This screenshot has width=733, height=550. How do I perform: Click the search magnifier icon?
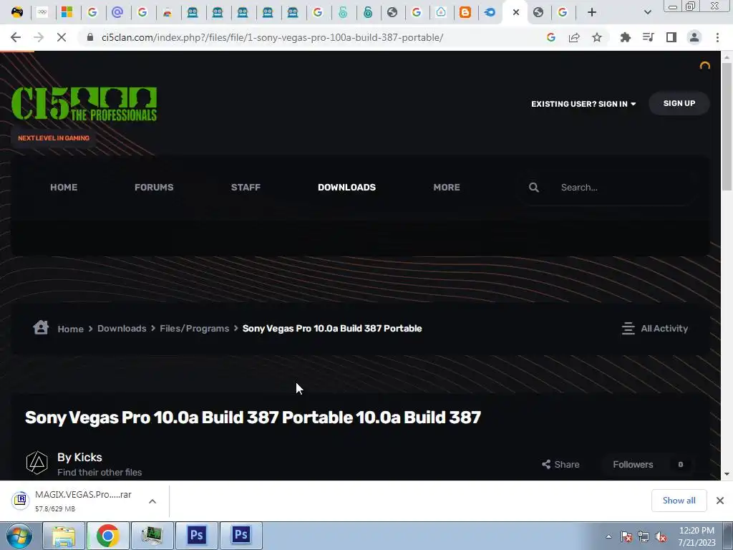pyautogui.click(x=534, y=188)
